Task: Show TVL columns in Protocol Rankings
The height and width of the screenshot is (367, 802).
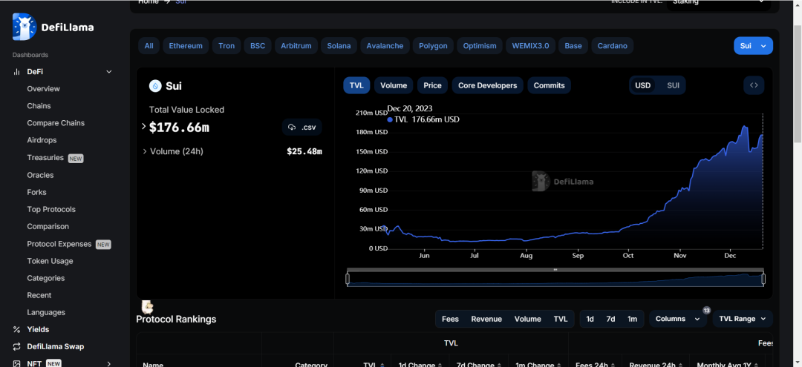Action: click(x=561, y=319)
